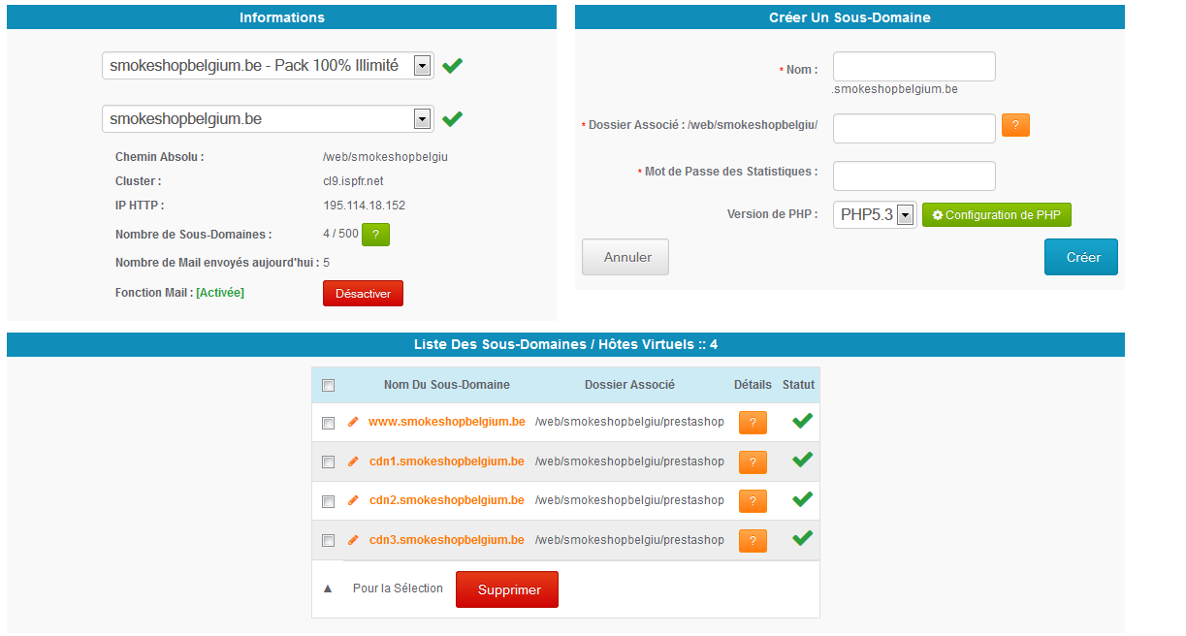
Task: Click Statut column header
Action: pos(799,385)
